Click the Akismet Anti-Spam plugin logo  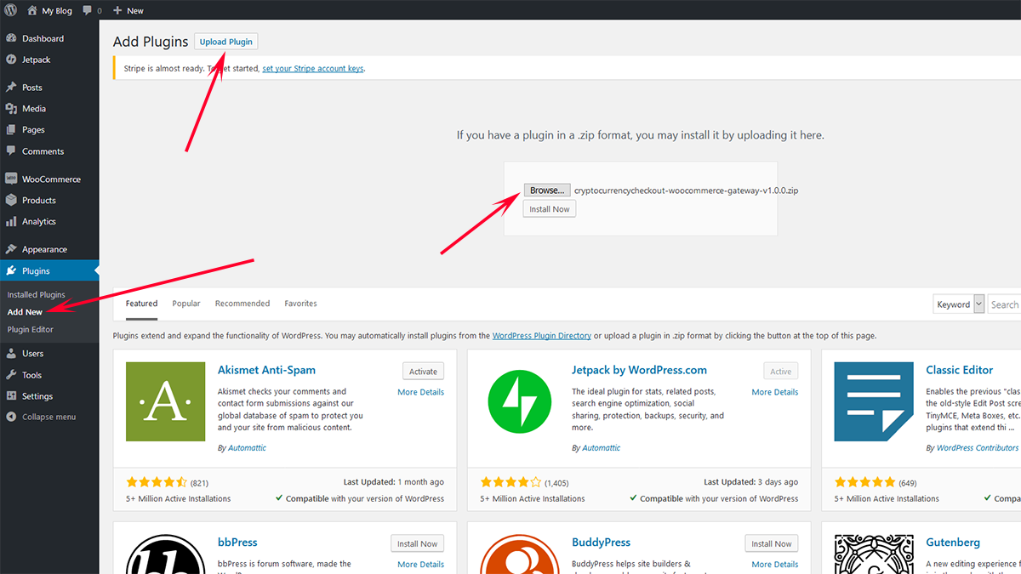[x=165, y=401]
